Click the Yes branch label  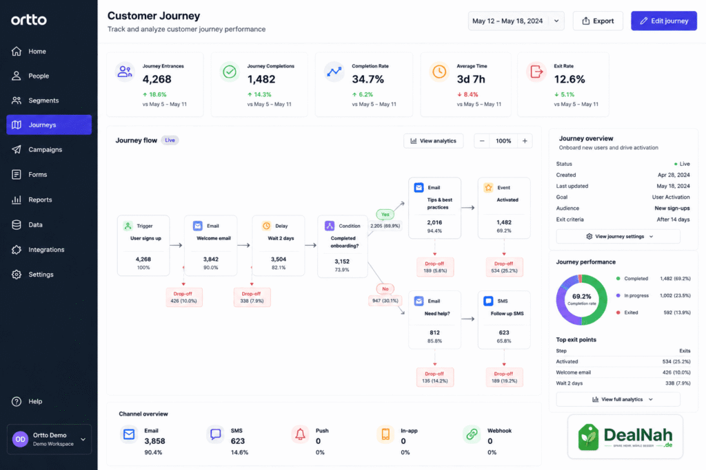385,214
